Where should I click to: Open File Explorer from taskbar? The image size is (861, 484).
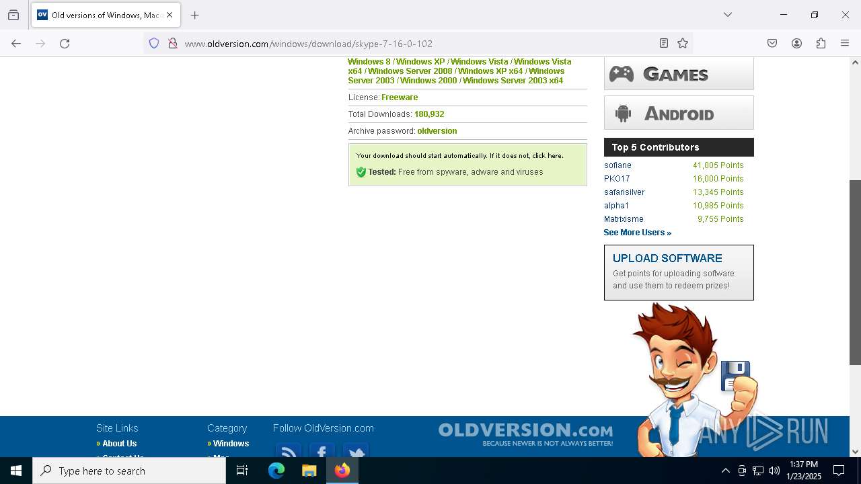click(x=309, y=471)
